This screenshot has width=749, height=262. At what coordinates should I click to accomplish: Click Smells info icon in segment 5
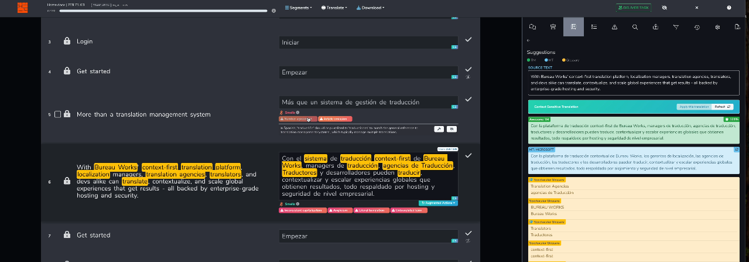pyautogui.click(x=297, y=113)
